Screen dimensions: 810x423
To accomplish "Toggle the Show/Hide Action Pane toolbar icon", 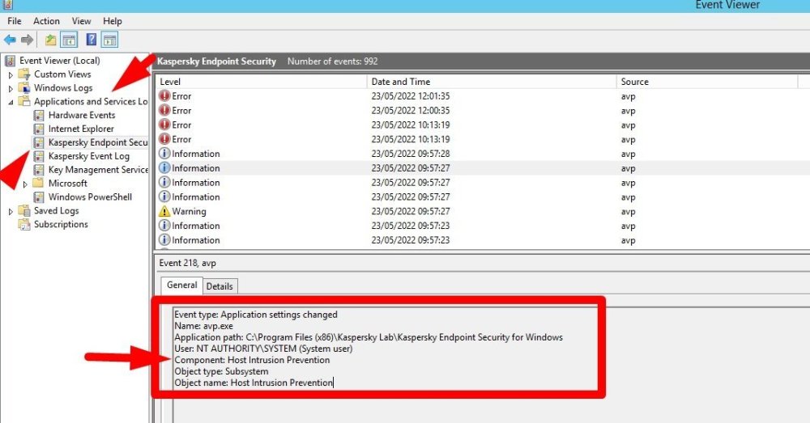I will tap(109, 40).
